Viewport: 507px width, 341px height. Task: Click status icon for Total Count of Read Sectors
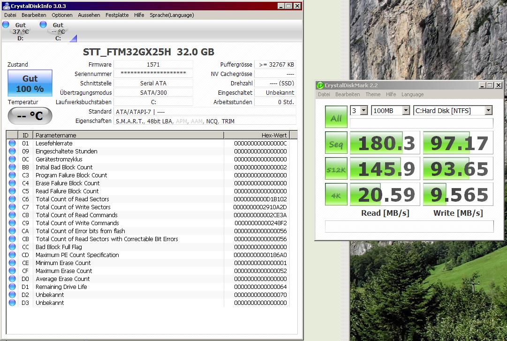(x=12, y=199)
